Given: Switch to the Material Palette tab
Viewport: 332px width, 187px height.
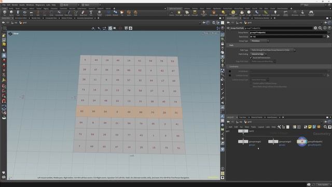Looking at the screenshot, I should (257, 117).
